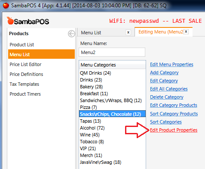
Task: Click Sort Categories link
Action: [166, 122]
